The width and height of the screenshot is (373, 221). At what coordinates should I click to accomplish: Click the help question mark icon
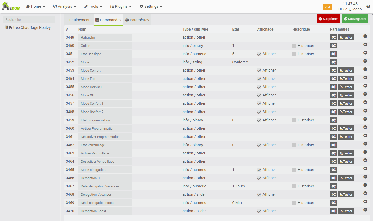coord(368,6)
